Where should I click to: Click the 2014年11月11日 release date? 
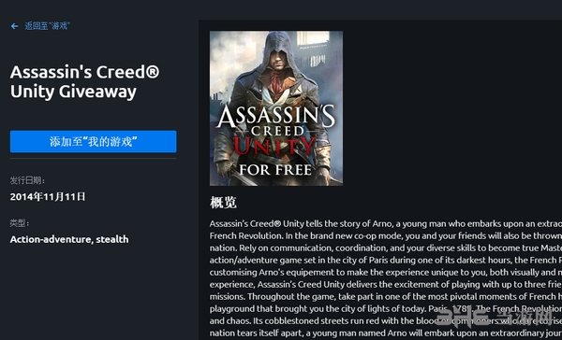pyautogui.click(x=48, y=197)
